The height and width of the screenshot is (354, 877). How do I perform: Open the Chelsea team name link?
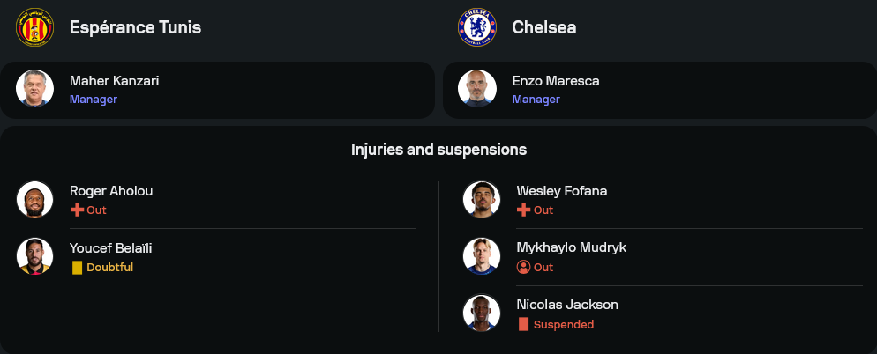[543, 27]
